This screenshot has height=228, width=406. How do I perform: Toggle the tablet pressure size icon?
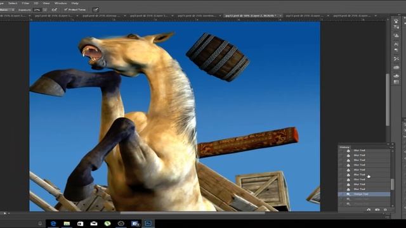coord(96,10)
